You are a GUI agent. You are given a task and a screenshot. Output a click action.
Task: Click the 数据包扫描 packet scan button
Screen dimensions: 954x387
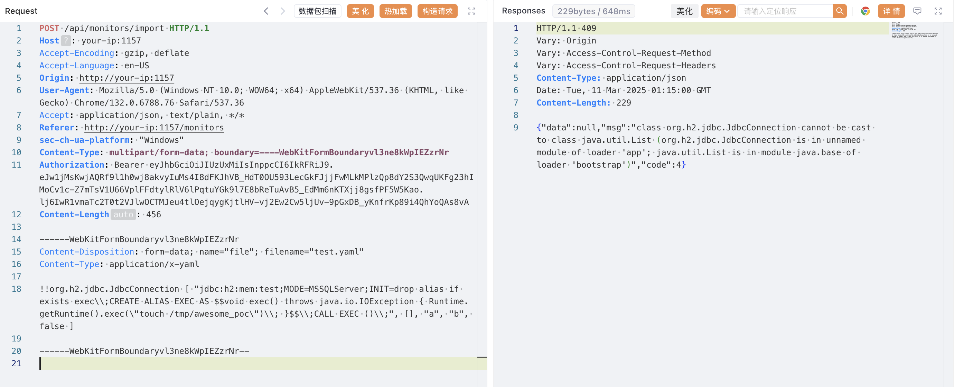click(317, 11)
